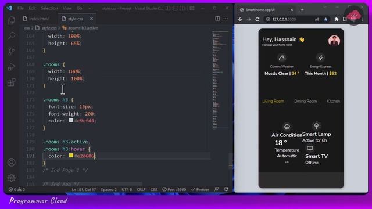Select Living Room in app
Screen dimensions: 372x209
(273, 102)
